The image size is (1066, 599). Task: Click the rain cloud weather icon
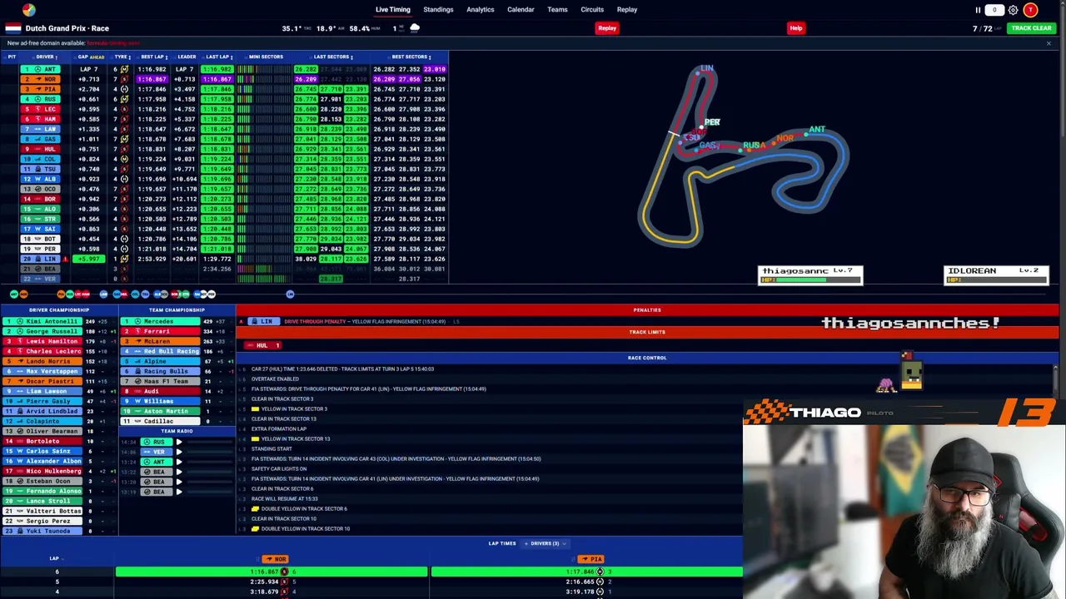415,27
